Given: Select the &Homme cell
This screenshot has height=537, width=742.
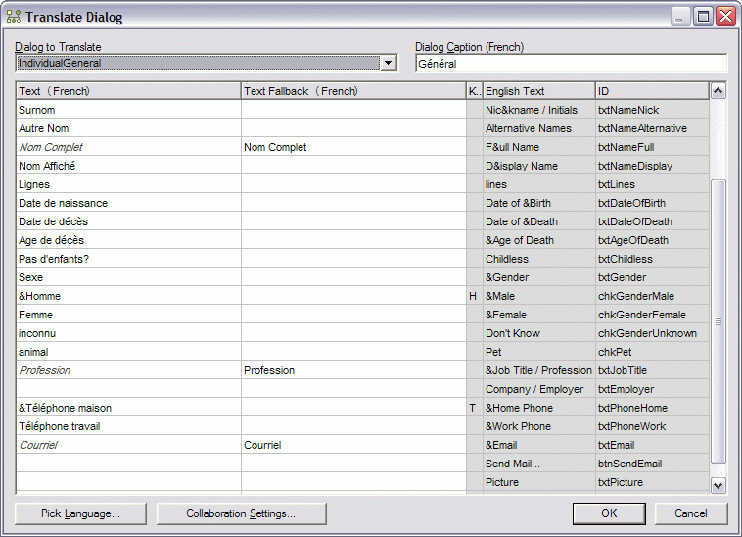Looking at the screenshot, I should pyautogui.click(x=128, y=296).
